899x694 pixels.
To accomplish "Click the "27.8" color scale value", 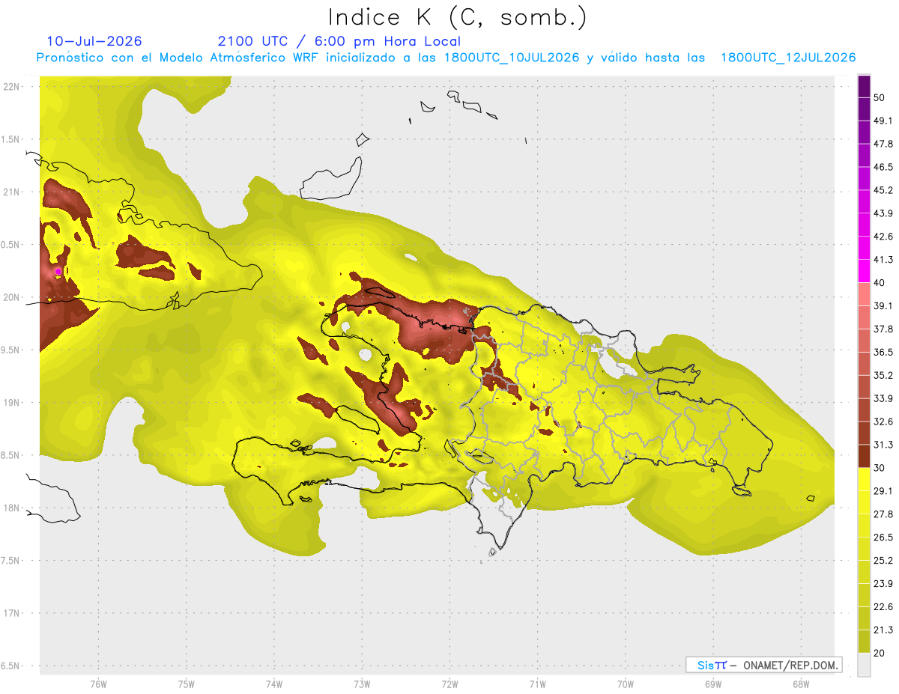I will coord(883,514).
